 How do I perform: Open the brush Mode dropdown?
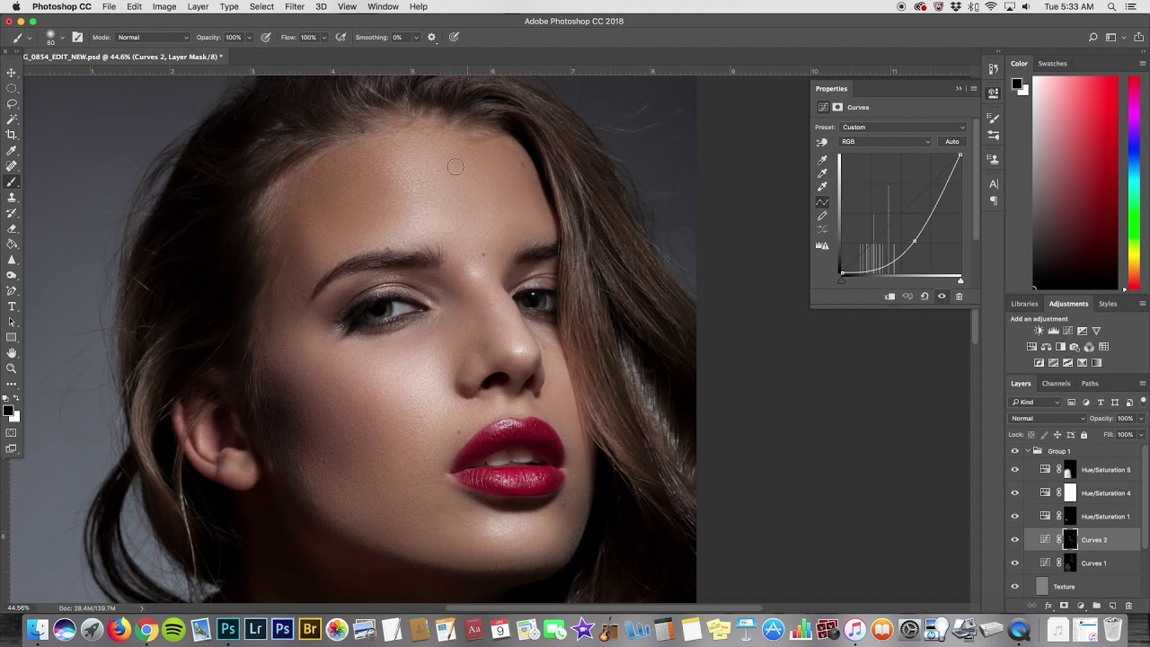point(153,38)
